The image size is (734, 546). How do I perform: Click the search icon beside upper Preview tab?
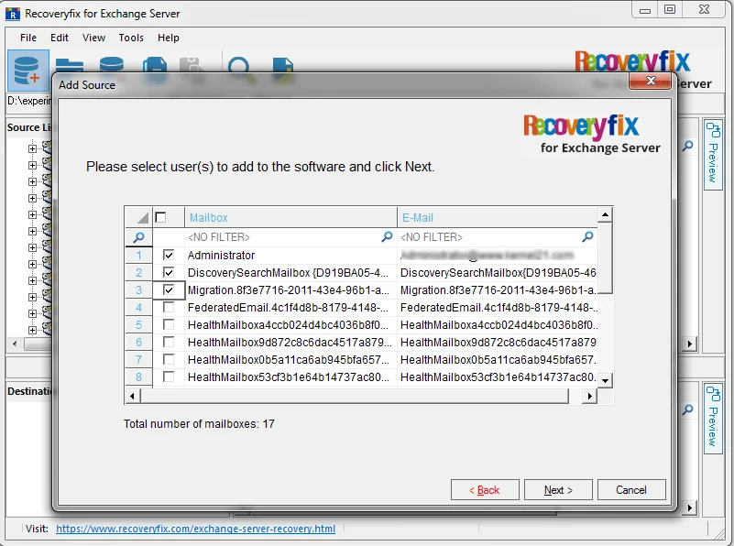[687, 146]
